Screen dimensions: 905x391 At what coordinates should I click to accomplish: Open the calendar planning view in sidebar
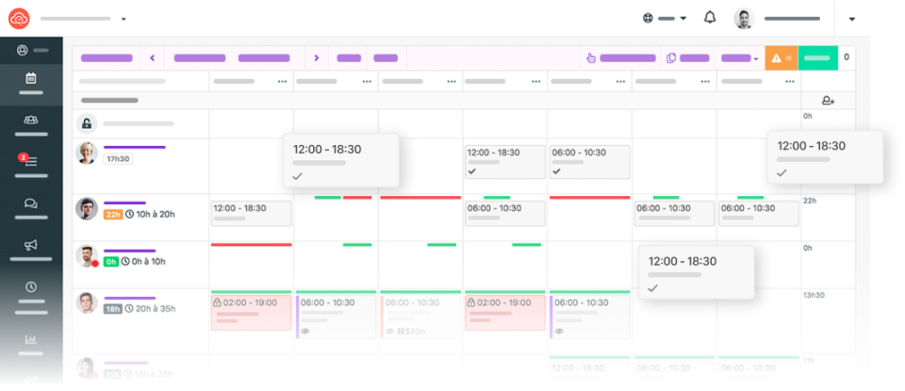[x=31, y=78]
